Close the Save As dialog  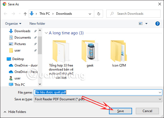click(x=160, y=4)
